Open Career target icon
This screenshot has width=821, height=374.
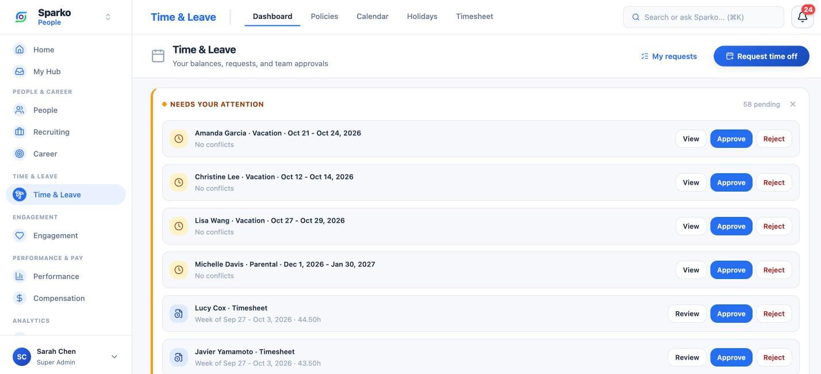click(20, 154)
